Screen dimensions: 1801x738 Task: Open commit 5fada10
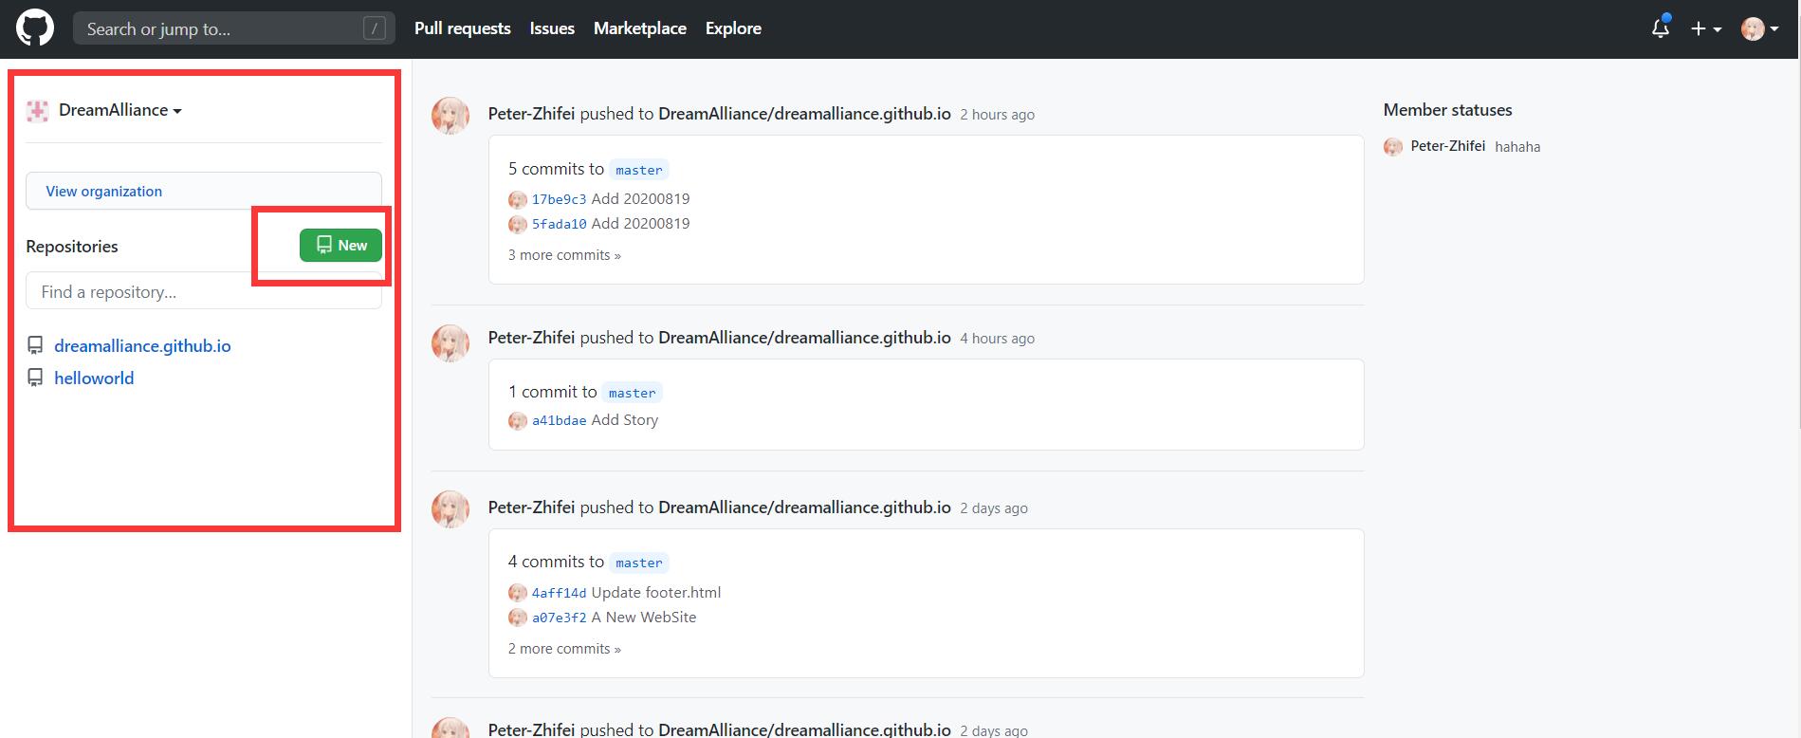point(559,224)
